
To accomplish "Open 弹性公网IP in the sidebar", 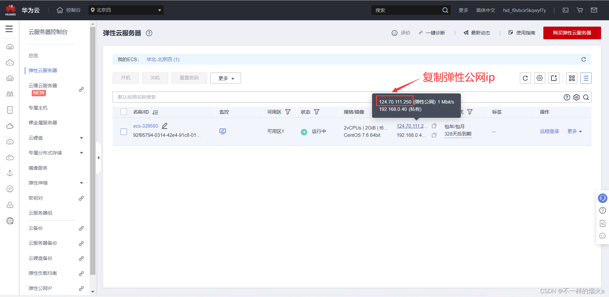I will pyautogui.click(x=40, y=288).
